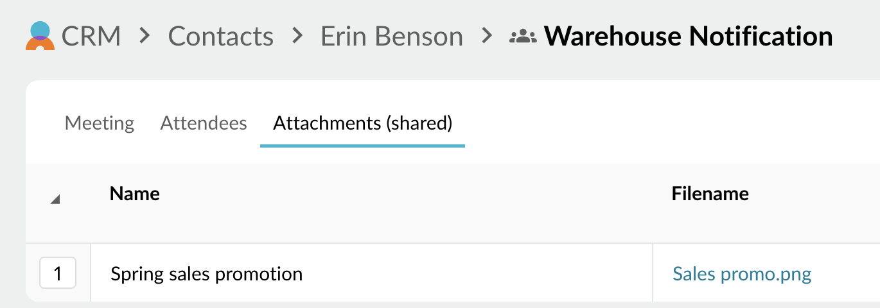Click the people icon beside Warehouse Notification
This screenshot has width=880, height=308.
point(522,37)
